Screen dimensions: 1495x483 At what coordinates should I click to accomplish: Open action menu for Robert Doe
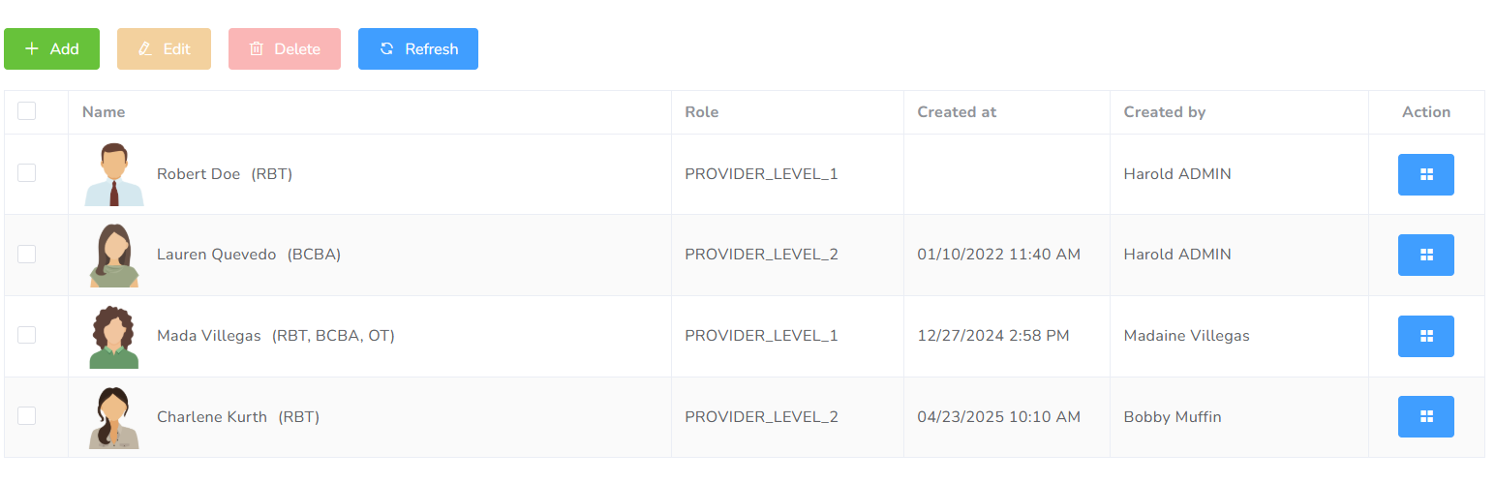[1425, 174]
